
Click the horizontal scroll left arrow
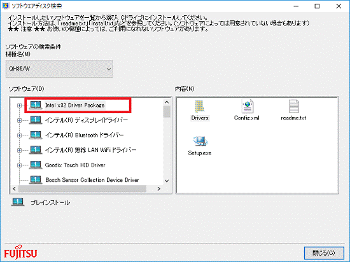click(x=14, y=189)
